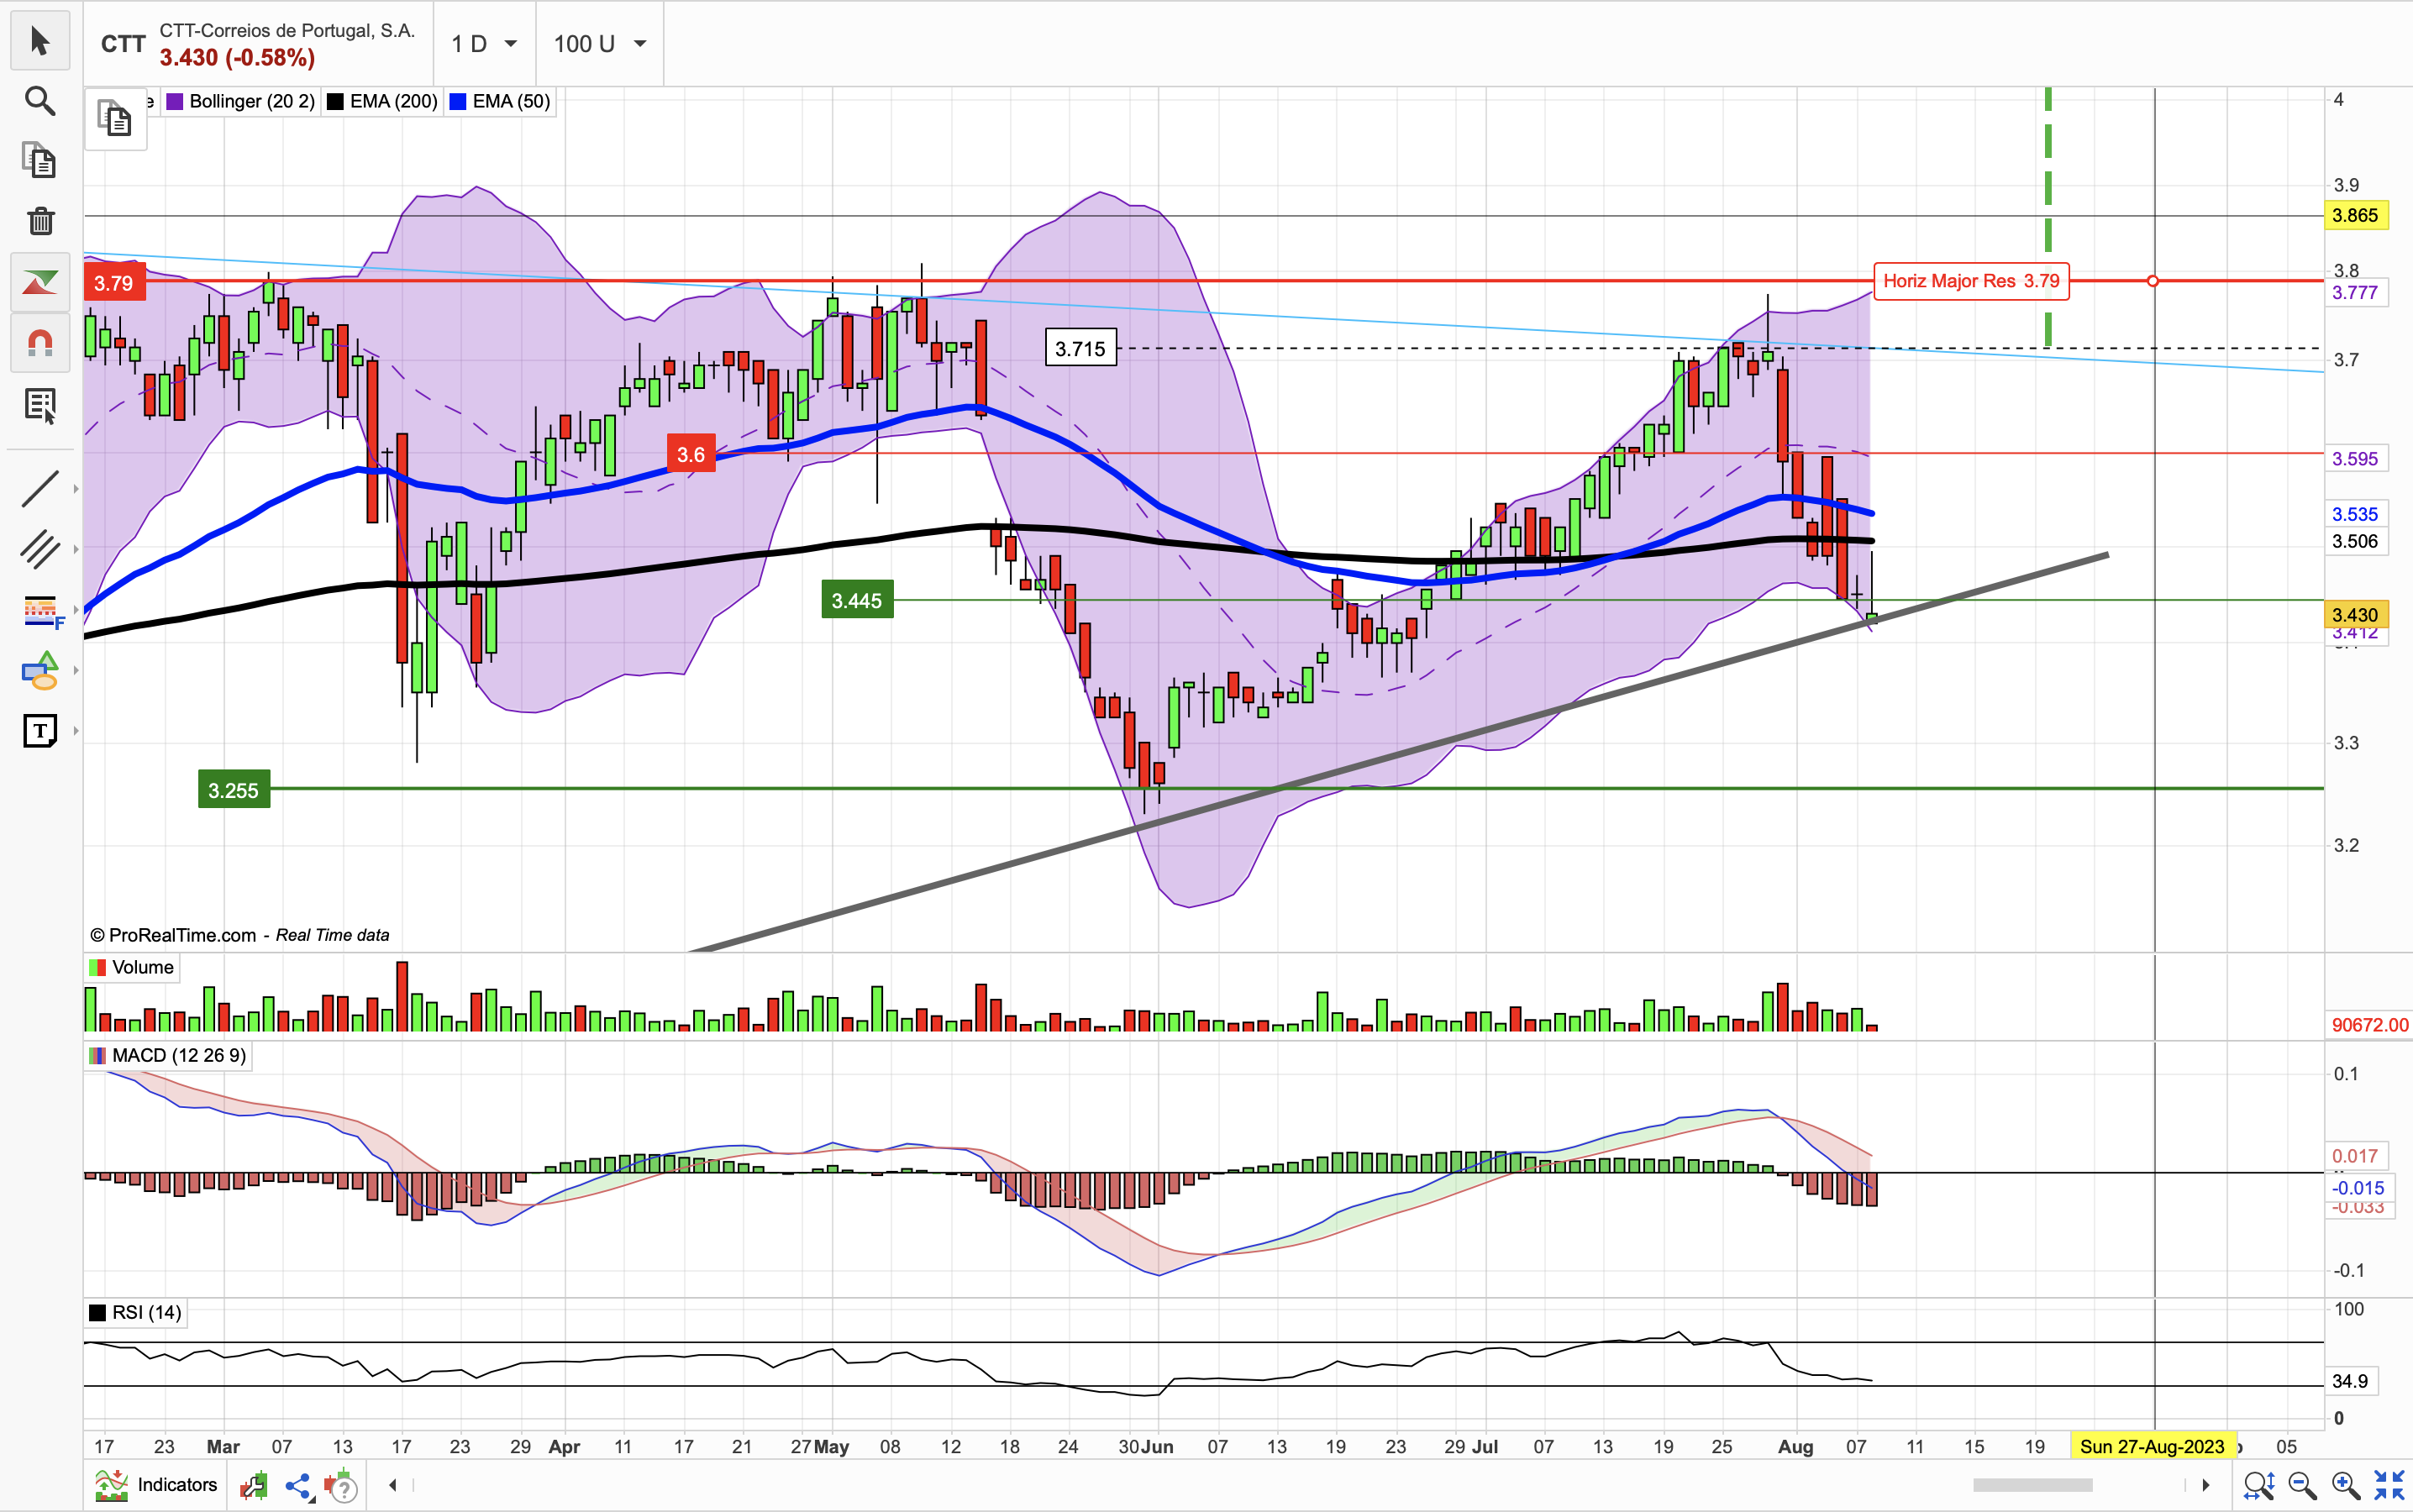Click the horizontal time scrollbar thumb

[2032, 1485]
